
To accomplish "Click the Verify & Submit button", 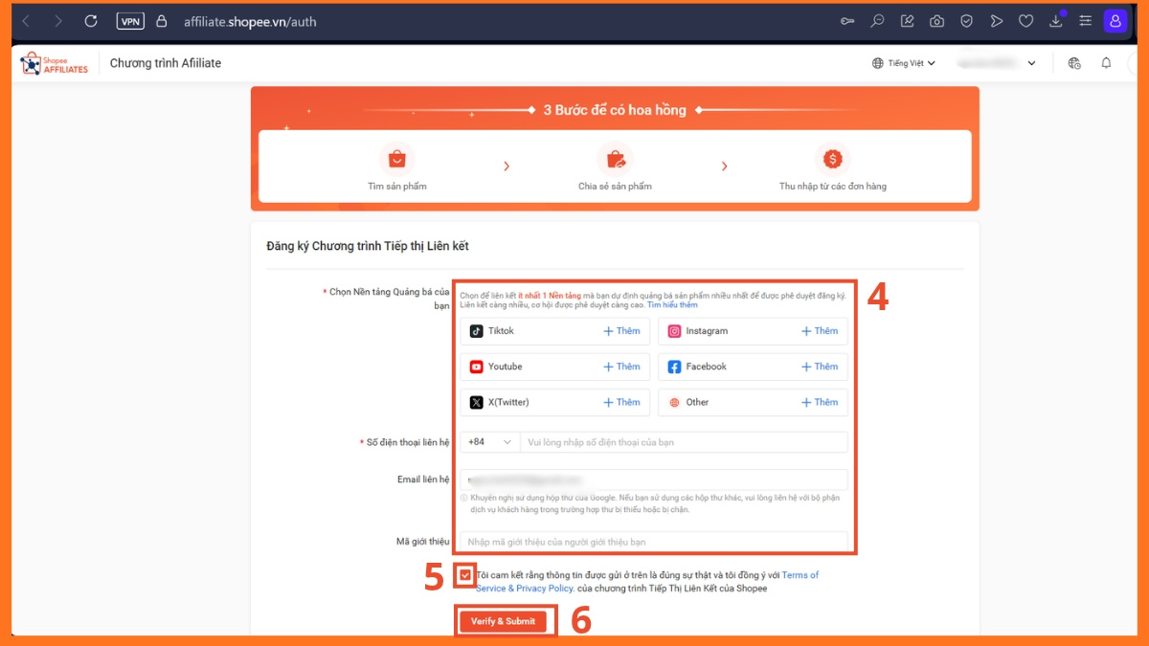I will [503, 621].
